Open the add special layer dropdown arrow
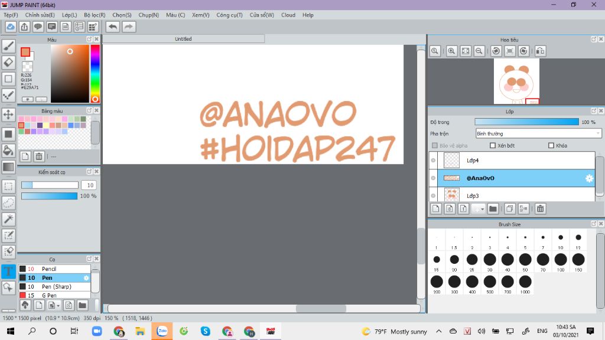 pyautogui.click(x=483, y=209)
